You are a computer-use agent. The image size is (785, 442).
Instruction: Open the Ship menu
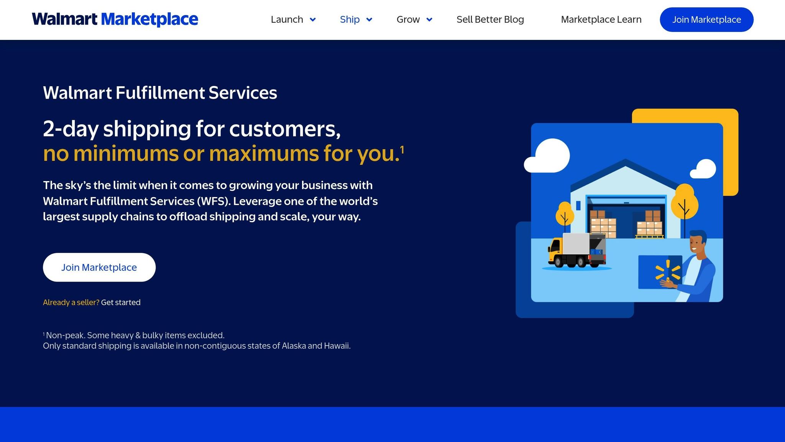click(x=350, y=20)
